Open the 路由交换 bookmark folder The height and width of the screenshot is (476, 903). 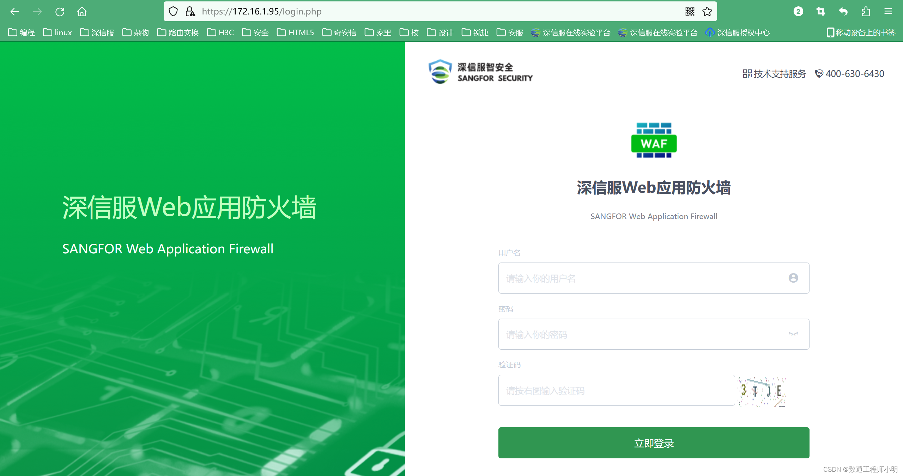178,32
